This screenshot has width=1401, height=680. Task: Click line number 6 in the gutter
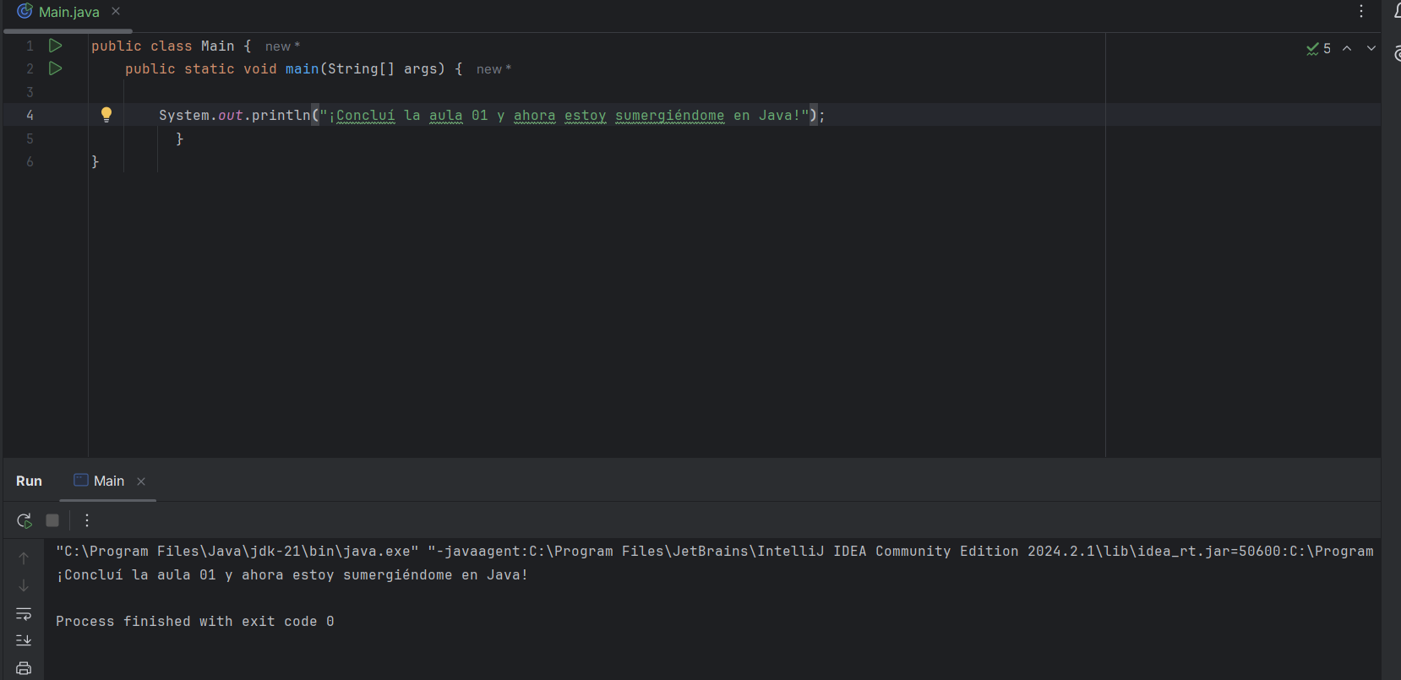30,161
